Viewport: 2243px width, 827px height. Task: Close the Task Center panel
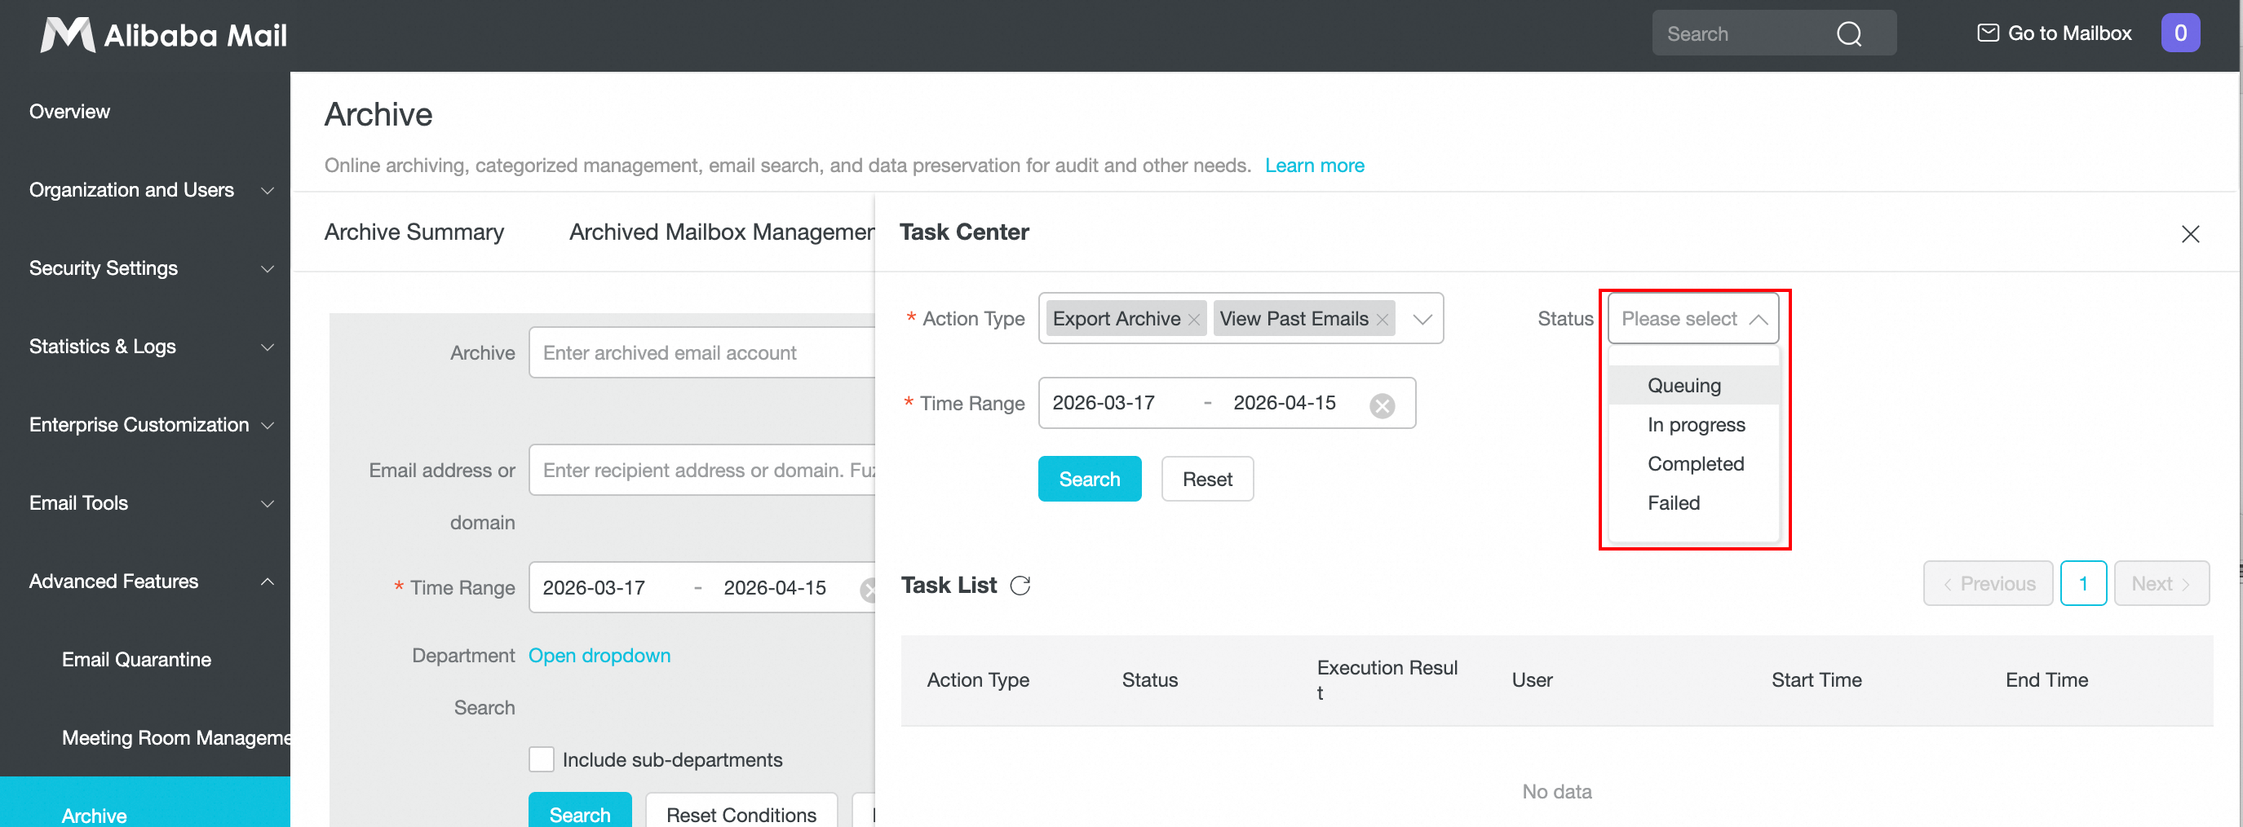2190,233
